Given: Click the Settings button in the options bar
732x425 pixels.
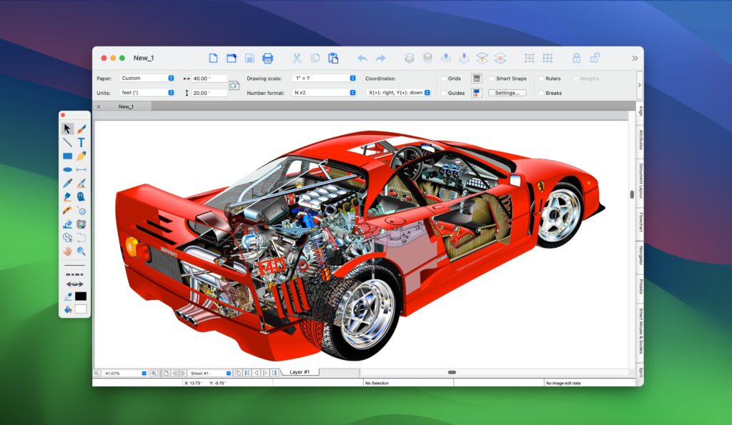Looking at the screenshot, I should pyautogui.click(x=507, y=92).
